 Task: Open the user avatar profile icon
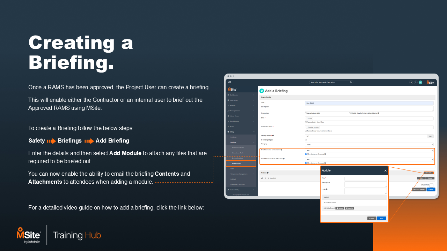(x=420, y=83)
